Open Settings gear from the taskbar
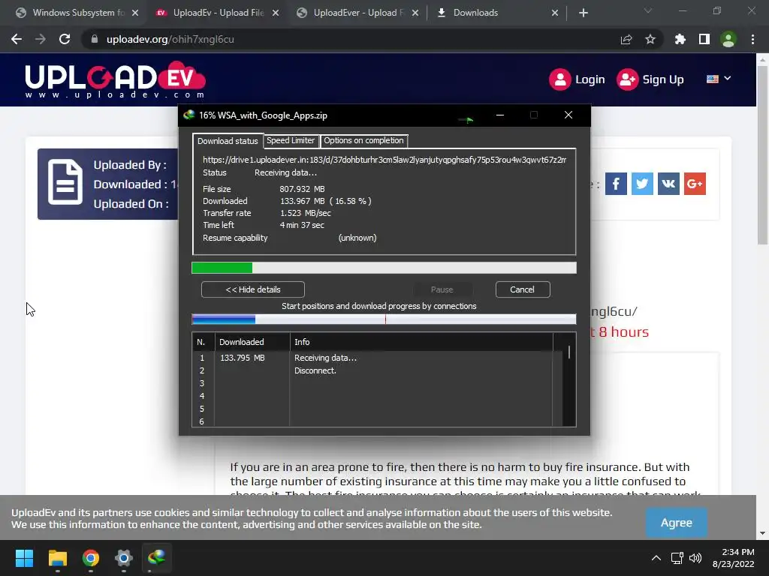Screen dimensions: 769x576 (124, 558)
